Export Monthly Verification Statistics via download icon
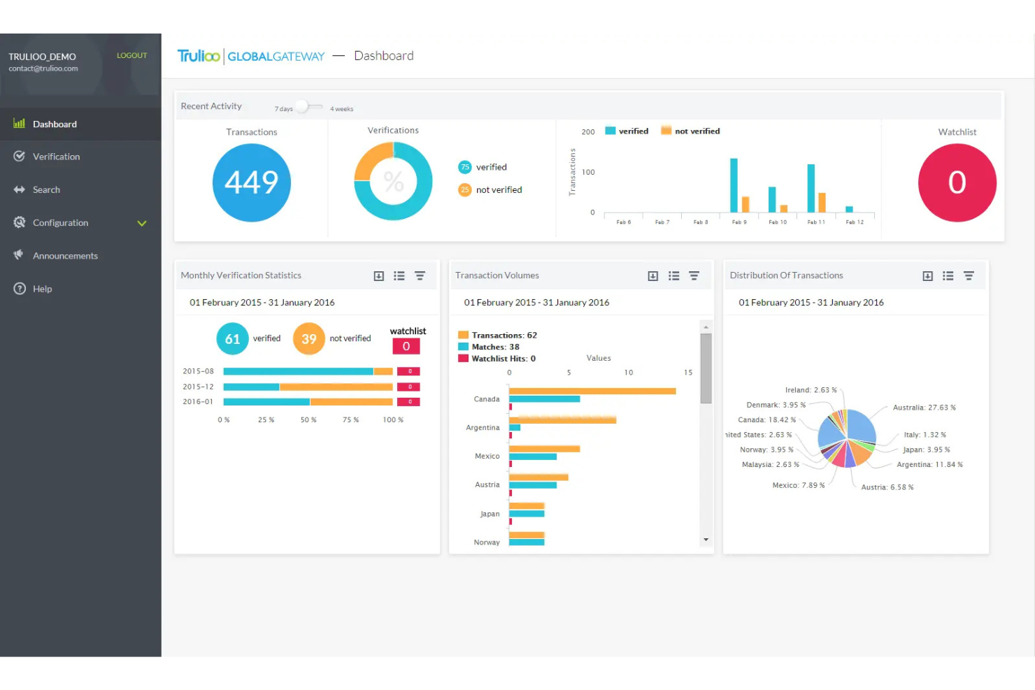Screen dimensions: 1035x690 (x=378, y=276)
